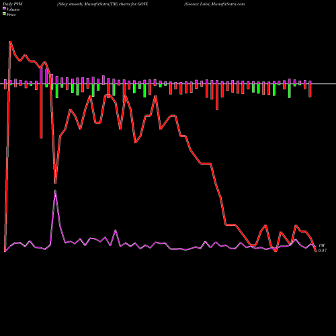Click the Volume legend color swatch
Viewport: 336px width, 336px height.
pyautogui.click(x=4, y=8)
